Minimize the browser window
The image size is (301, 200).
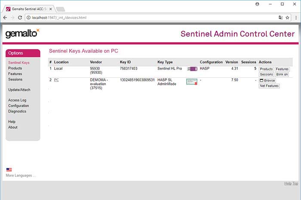click(270, 4)
